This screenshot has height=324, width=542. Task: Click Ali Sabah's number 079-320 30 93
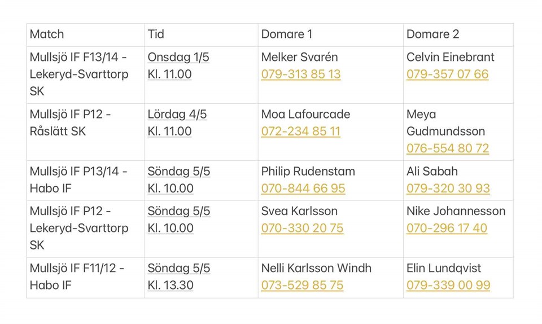[x=448, y=189]
